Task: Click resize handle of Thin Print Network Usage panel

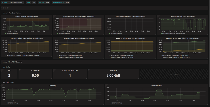Action: [x=207, y=58]
